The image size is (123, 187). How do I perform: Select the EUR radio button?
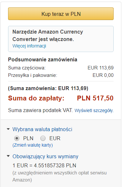tap(43, 138)
